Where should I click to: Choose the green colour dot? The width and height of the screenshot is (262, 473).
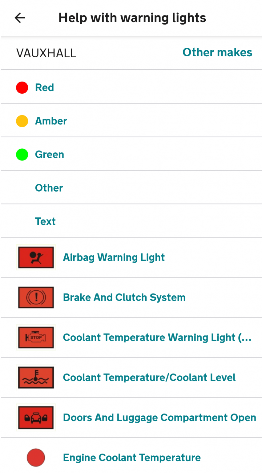22,155
